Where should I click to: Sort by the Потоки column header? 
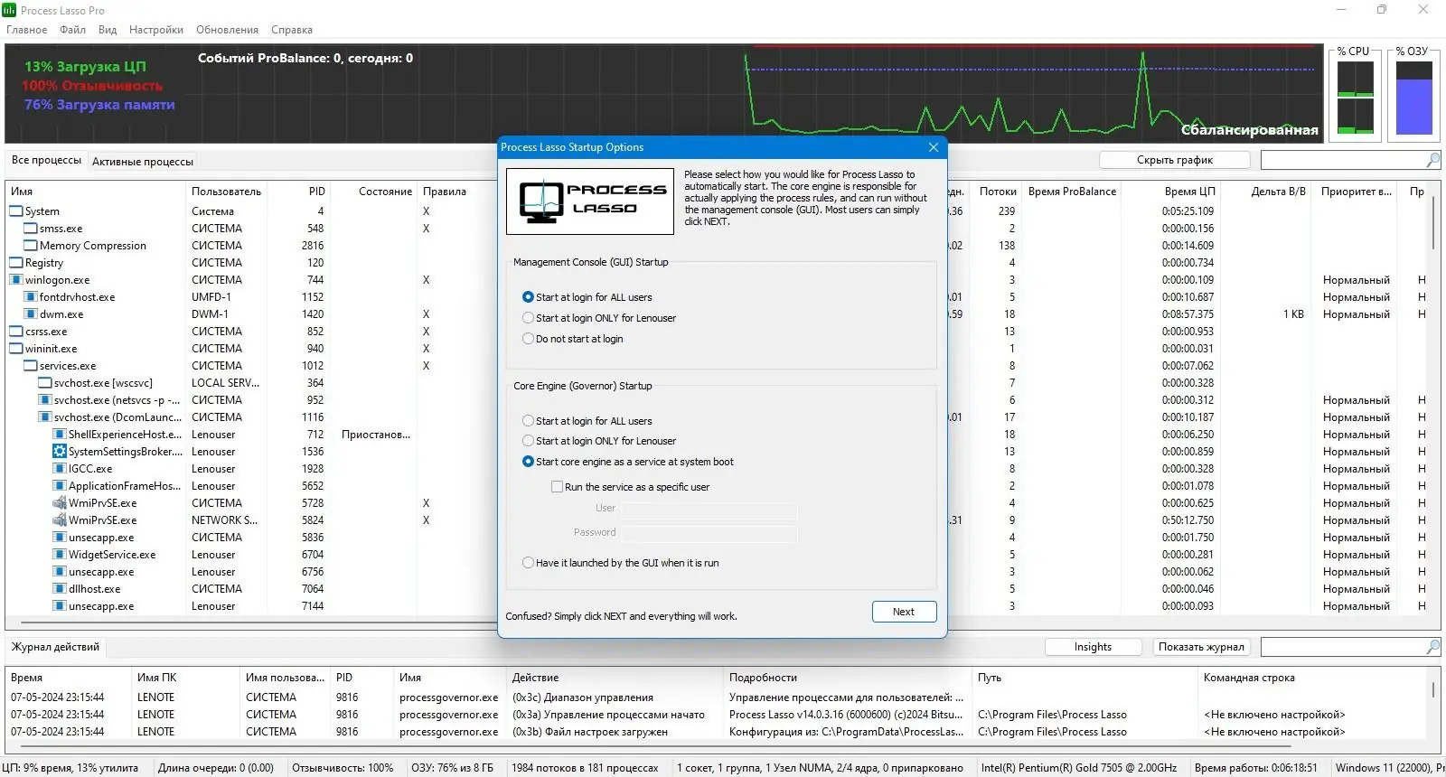click(998, 192)
